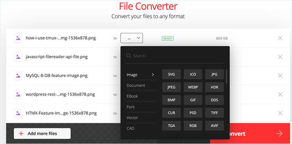292x144 pixels.
Task: Click the image icon beside how-i-use-tmux file
Action: click(x=18, y=38)
